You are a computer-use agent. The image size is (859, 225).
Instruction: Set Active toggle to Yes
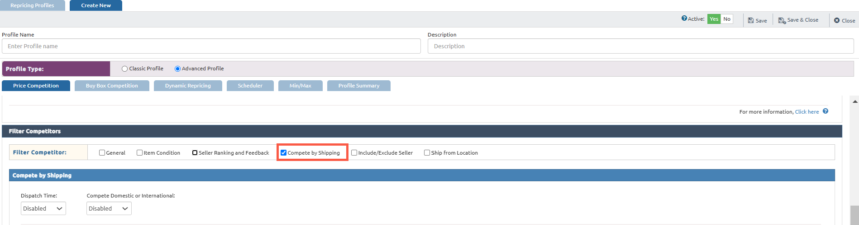(x=714, y=19)
